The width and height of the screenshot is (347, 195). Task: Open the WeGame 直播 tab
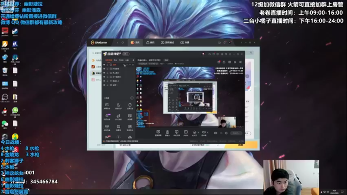[x=185, y=42]
